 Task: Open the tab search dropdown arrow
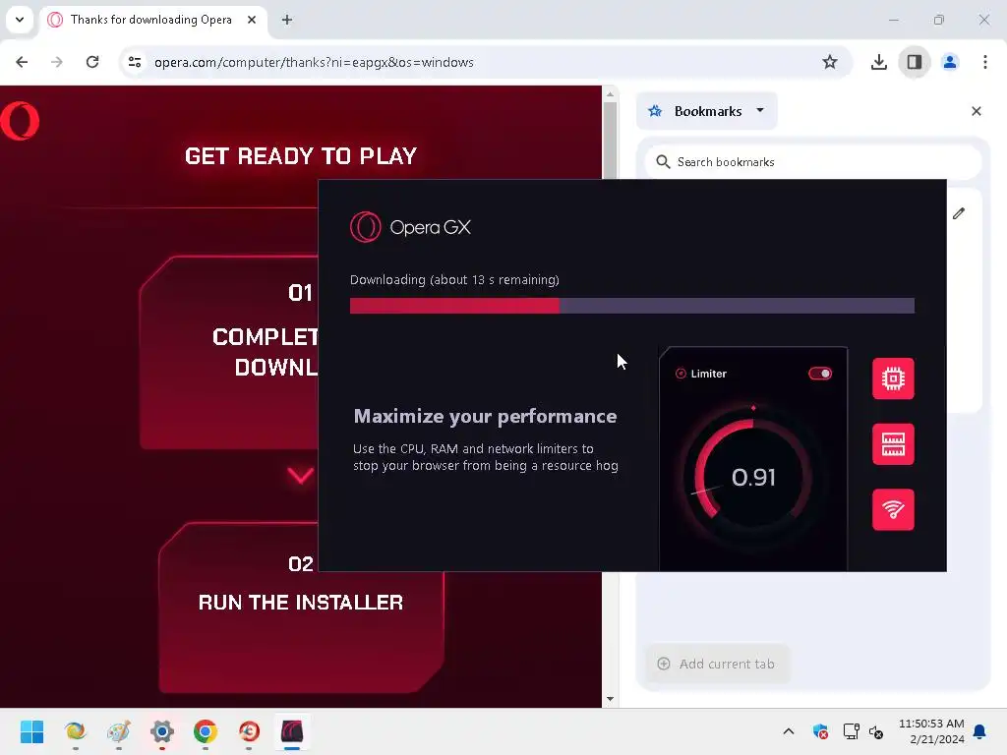pos(20,20)
